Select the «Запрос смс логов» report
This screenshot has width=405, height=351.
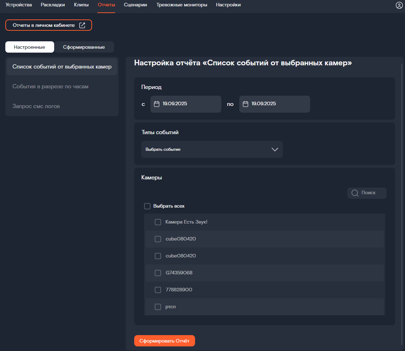coord(36,106)
